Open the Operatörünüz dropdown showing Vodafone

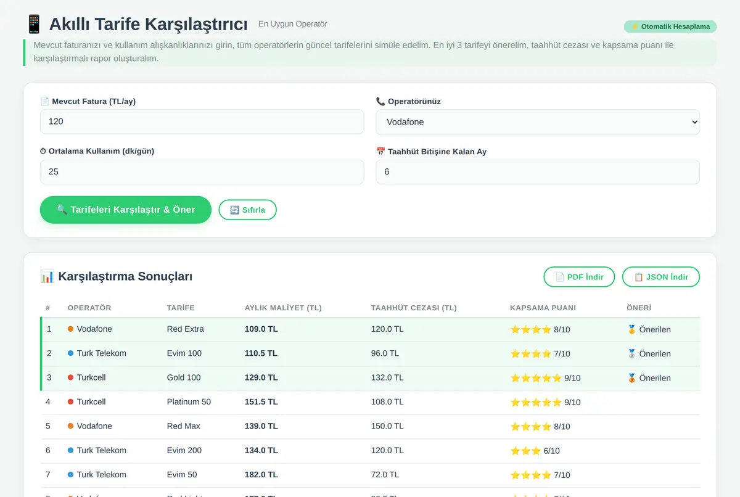click(x=538, y=122)
